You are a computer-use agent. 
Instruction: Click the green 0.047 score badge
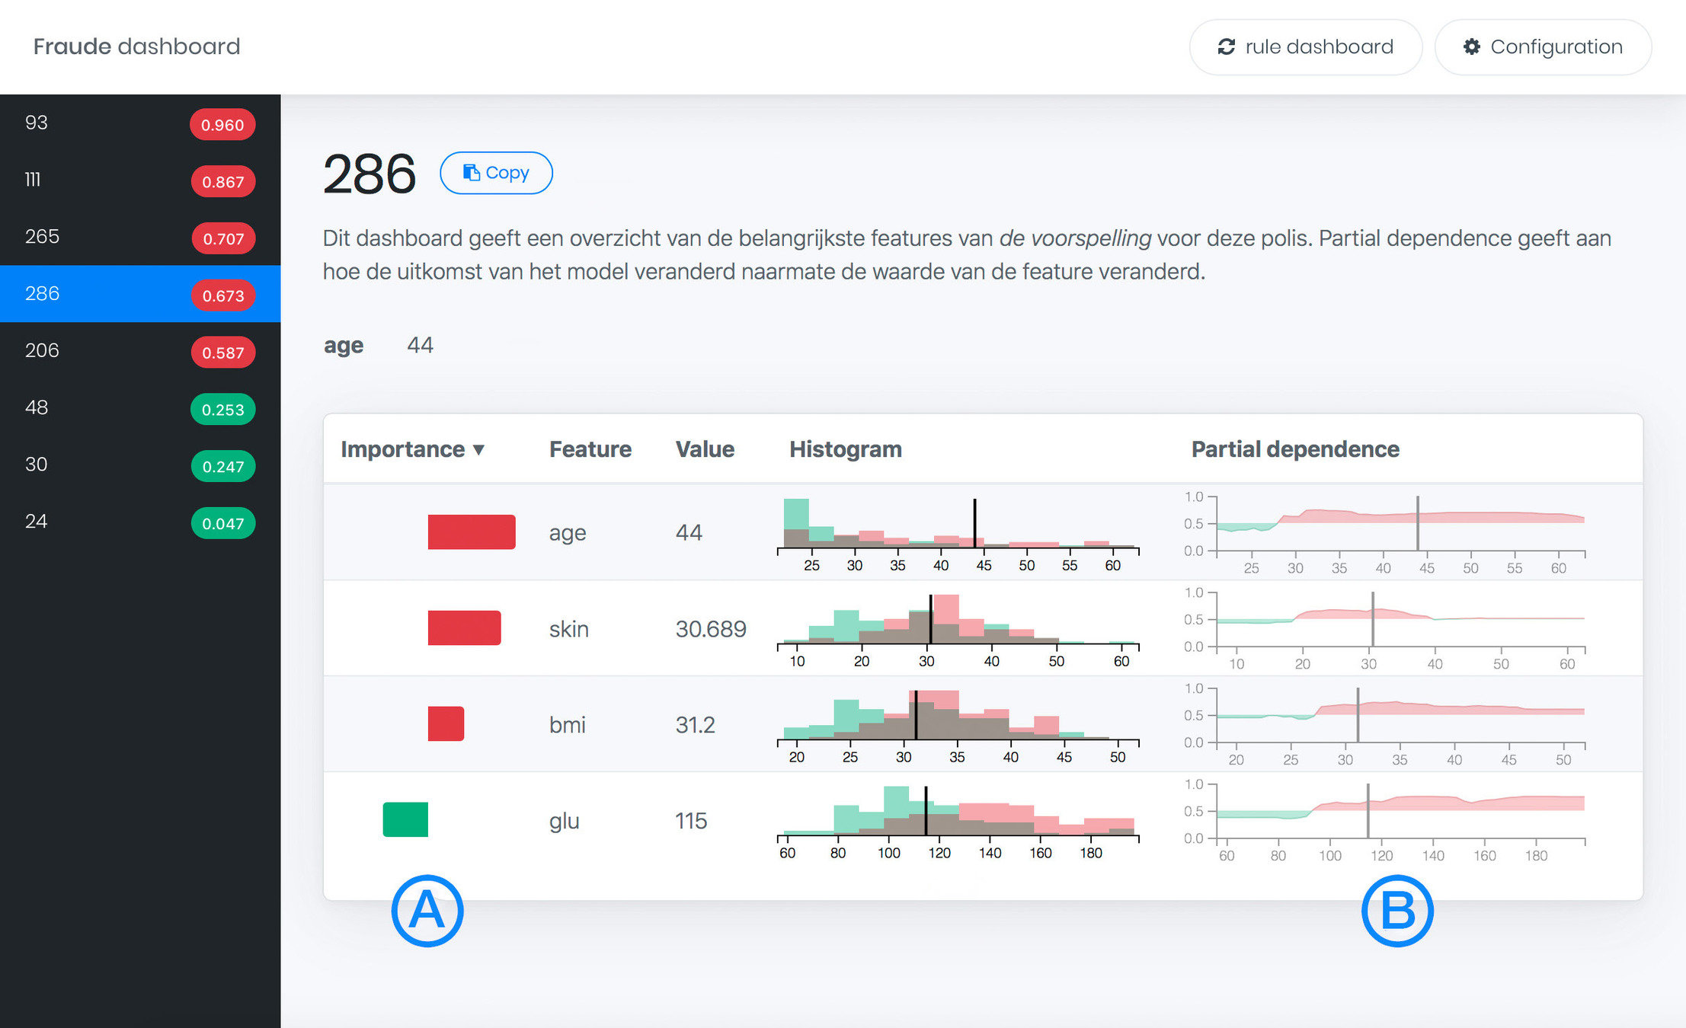pyautogui.click(x=222, y=524)
